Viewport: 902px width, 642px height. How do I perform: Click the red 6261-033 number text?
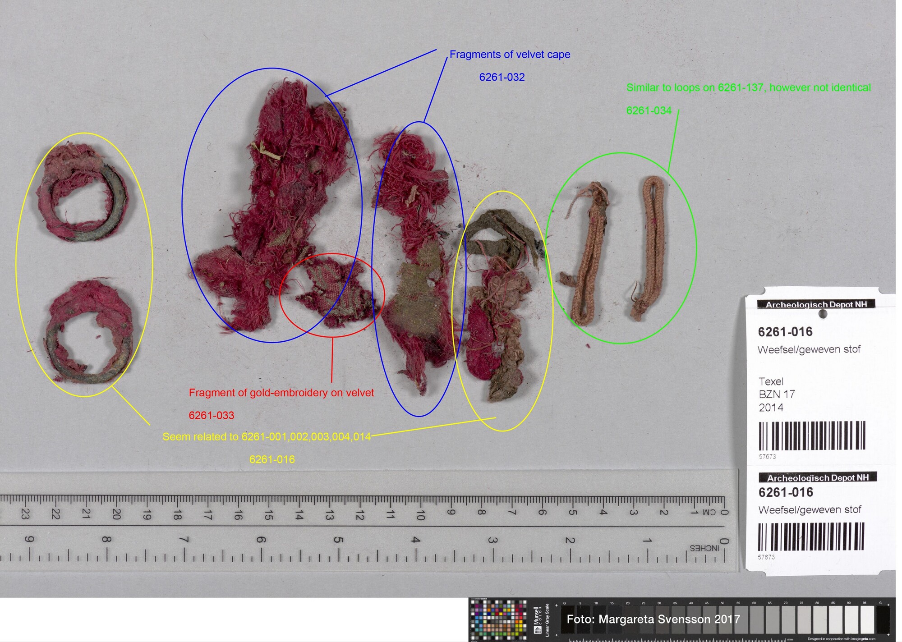click(211, 415)
